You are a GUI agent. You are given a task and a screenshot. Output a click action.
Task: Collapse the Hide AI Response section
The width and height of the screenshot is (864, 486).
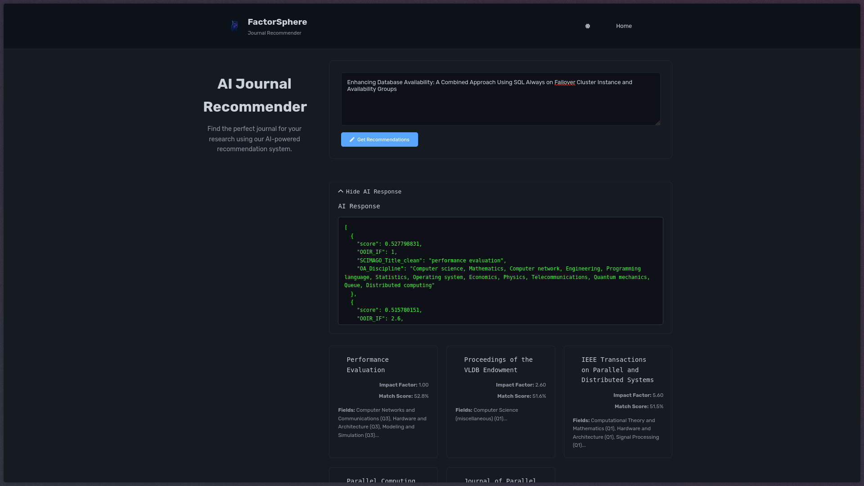(370, 192)
